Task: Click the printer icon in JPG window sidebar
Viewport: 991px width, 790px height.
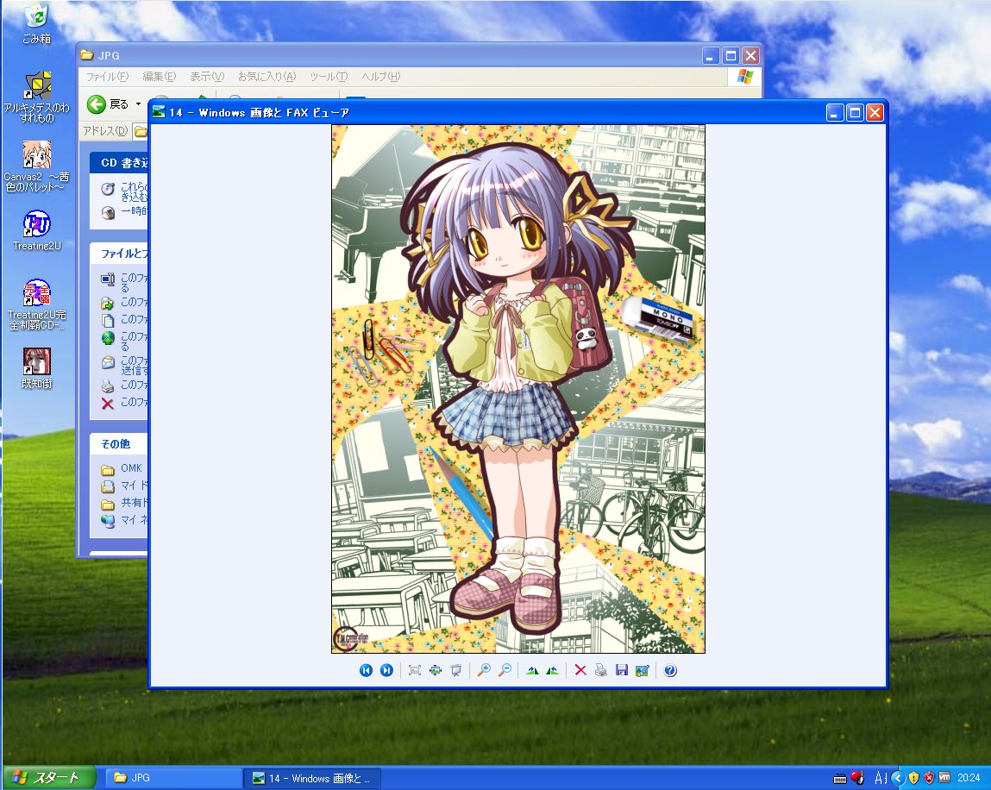Action: pos(108,386)
